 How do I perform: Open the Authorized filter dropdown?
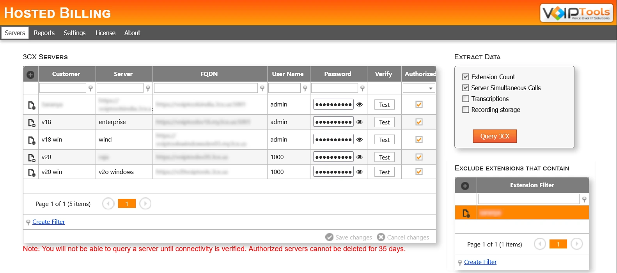[431, 89]
